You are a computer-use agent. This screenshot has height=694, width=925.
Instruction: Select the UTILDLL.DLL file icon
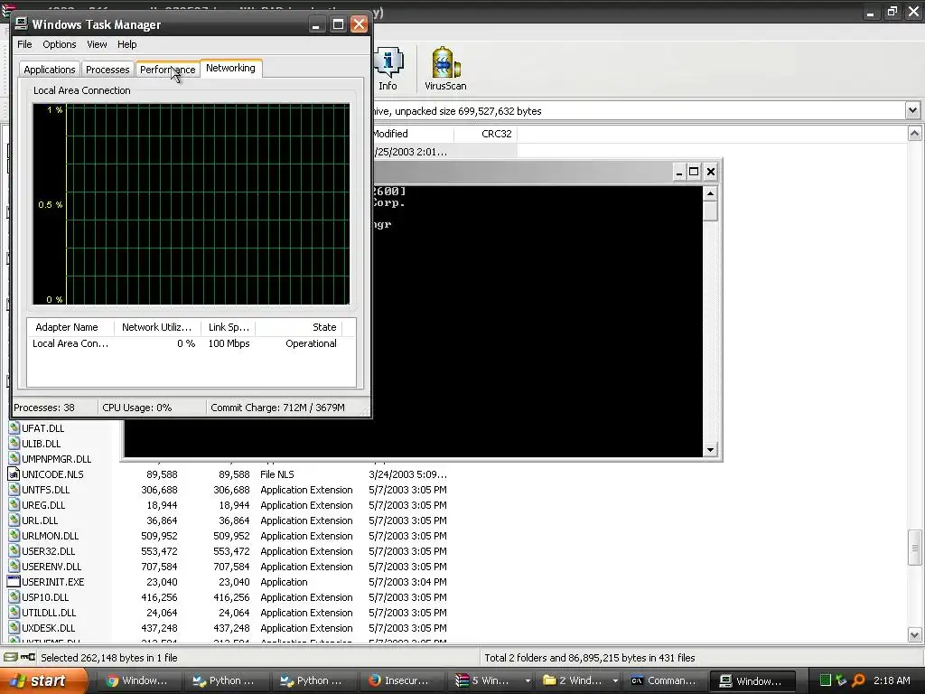pyautogui.click(x=14, y=612)
